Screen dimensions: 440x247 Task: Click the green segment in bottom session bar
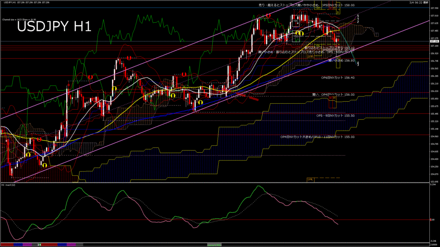pyautogui.click(x=214, y=245)
